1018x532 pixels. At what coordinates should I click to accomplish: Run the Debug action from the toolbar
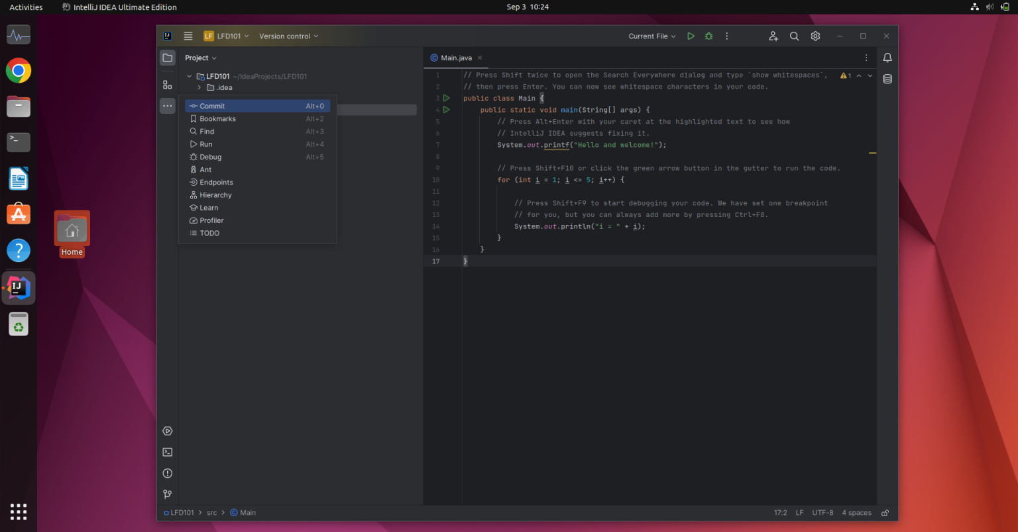coord(708,36)
